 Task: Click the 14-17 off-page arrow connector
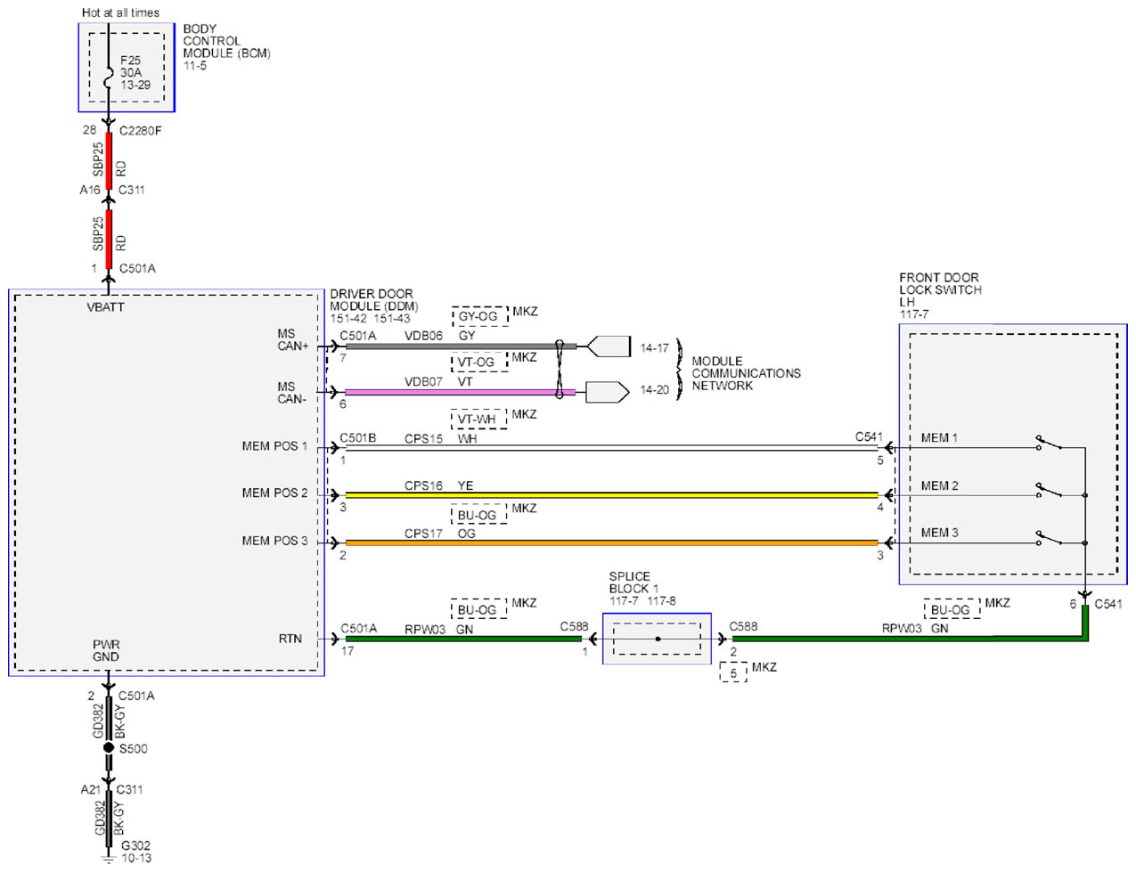point(609,346)
